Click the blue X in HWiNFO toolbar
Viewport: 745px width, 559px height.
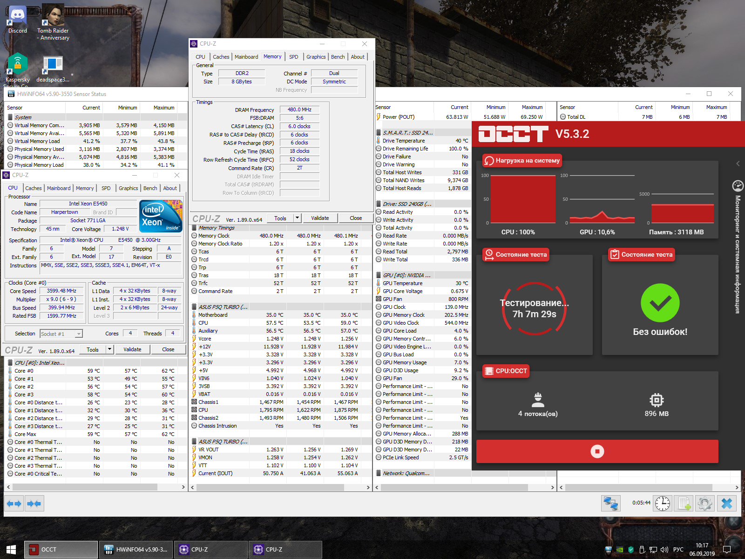[727, 504]
